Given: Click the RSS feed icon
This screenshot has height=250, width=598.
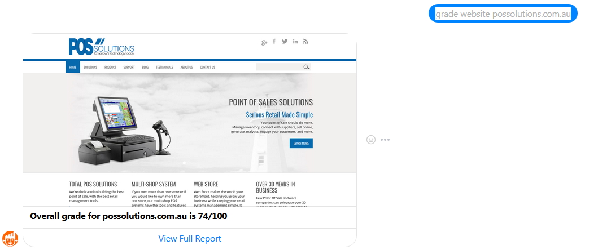Looking at the screenshot, I should pyautogui.click(x=305, y=42).
